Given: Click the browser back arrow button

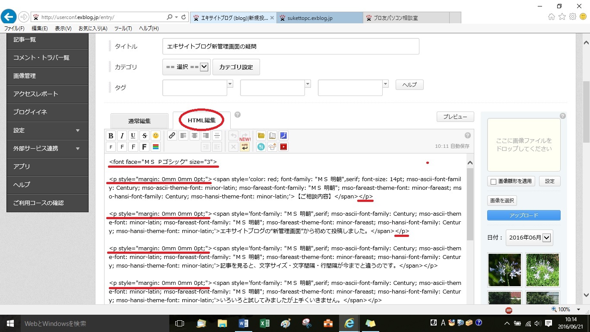Looking at the screenshot, I should pos(9,17).
